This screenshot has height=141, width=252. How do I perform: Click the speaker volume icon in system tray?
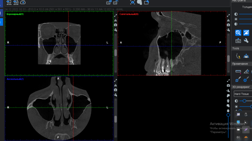tap(238, 137)
